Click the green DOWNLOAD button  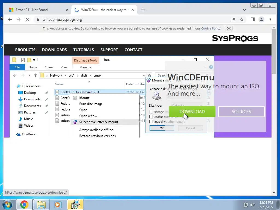pyautogui.click(x=192, y=112)
